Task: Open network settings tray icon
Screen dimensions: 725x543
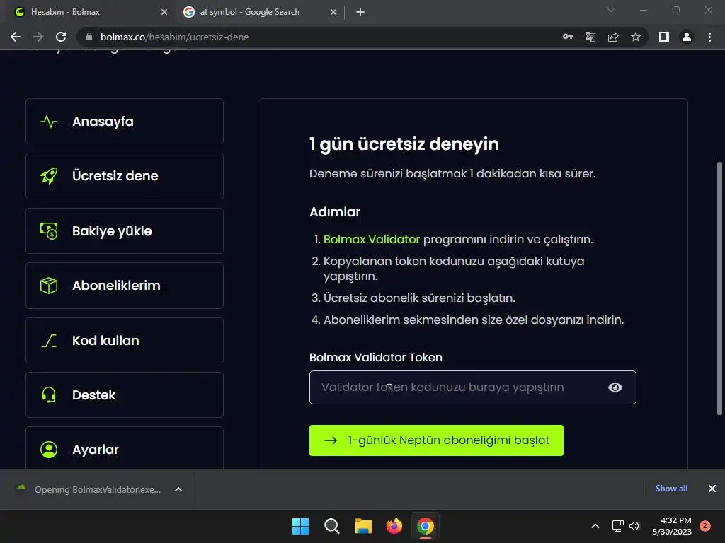Action: tap(617, 526)
